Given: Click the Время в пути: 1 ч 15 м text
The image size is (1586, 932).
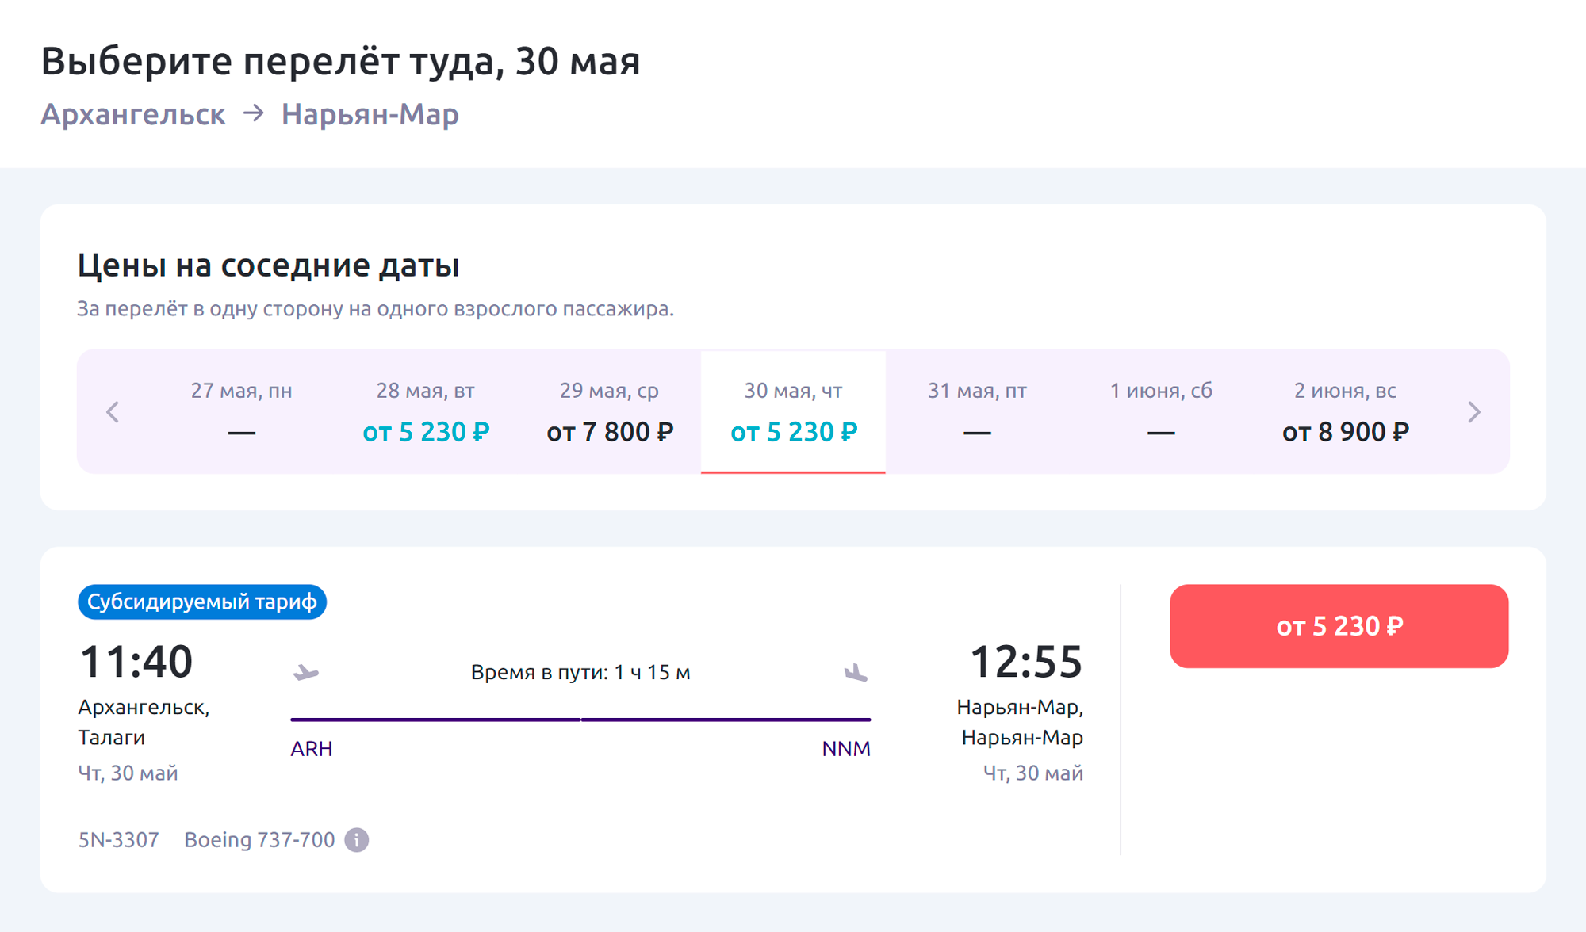Looking at the screenshot, I should [580, 672].
